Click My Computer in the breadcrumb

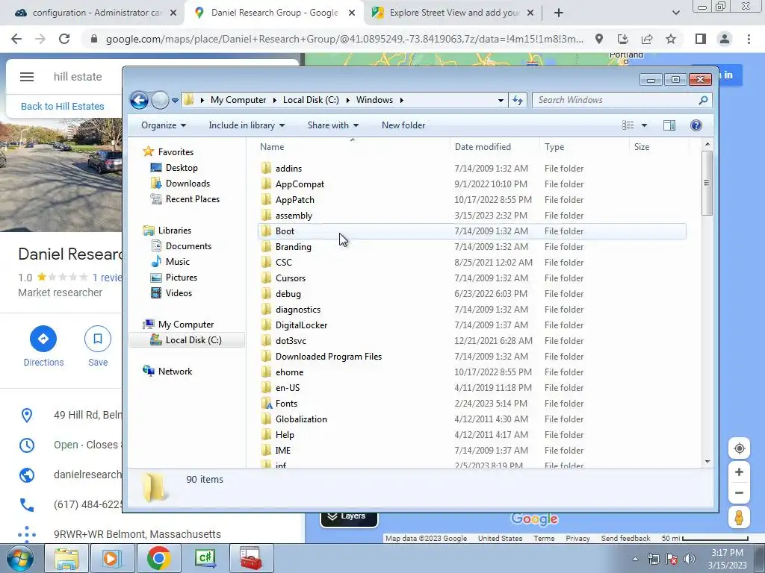[x=238, y=100]
